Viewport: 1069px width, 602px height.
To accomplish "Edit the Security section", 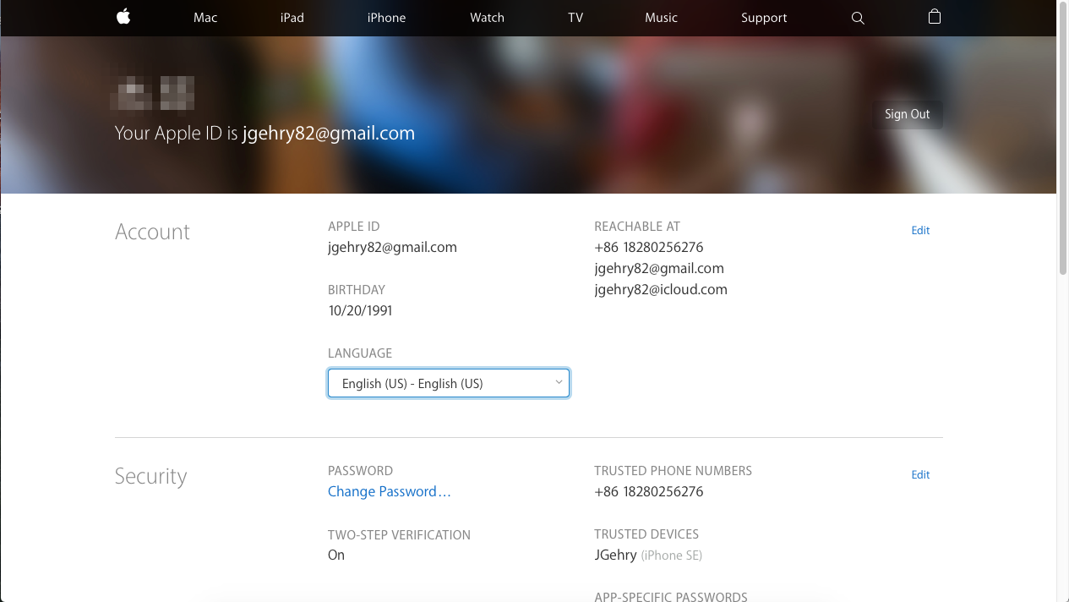I will (x=920, y=474).
